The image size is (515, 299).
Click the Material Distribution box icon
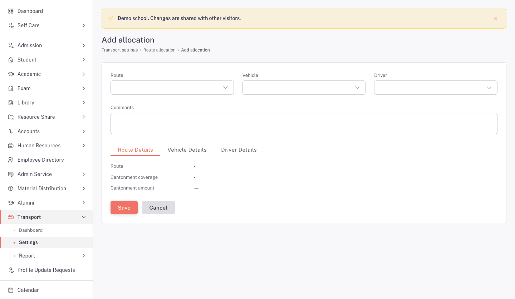(x=11, y=188)
